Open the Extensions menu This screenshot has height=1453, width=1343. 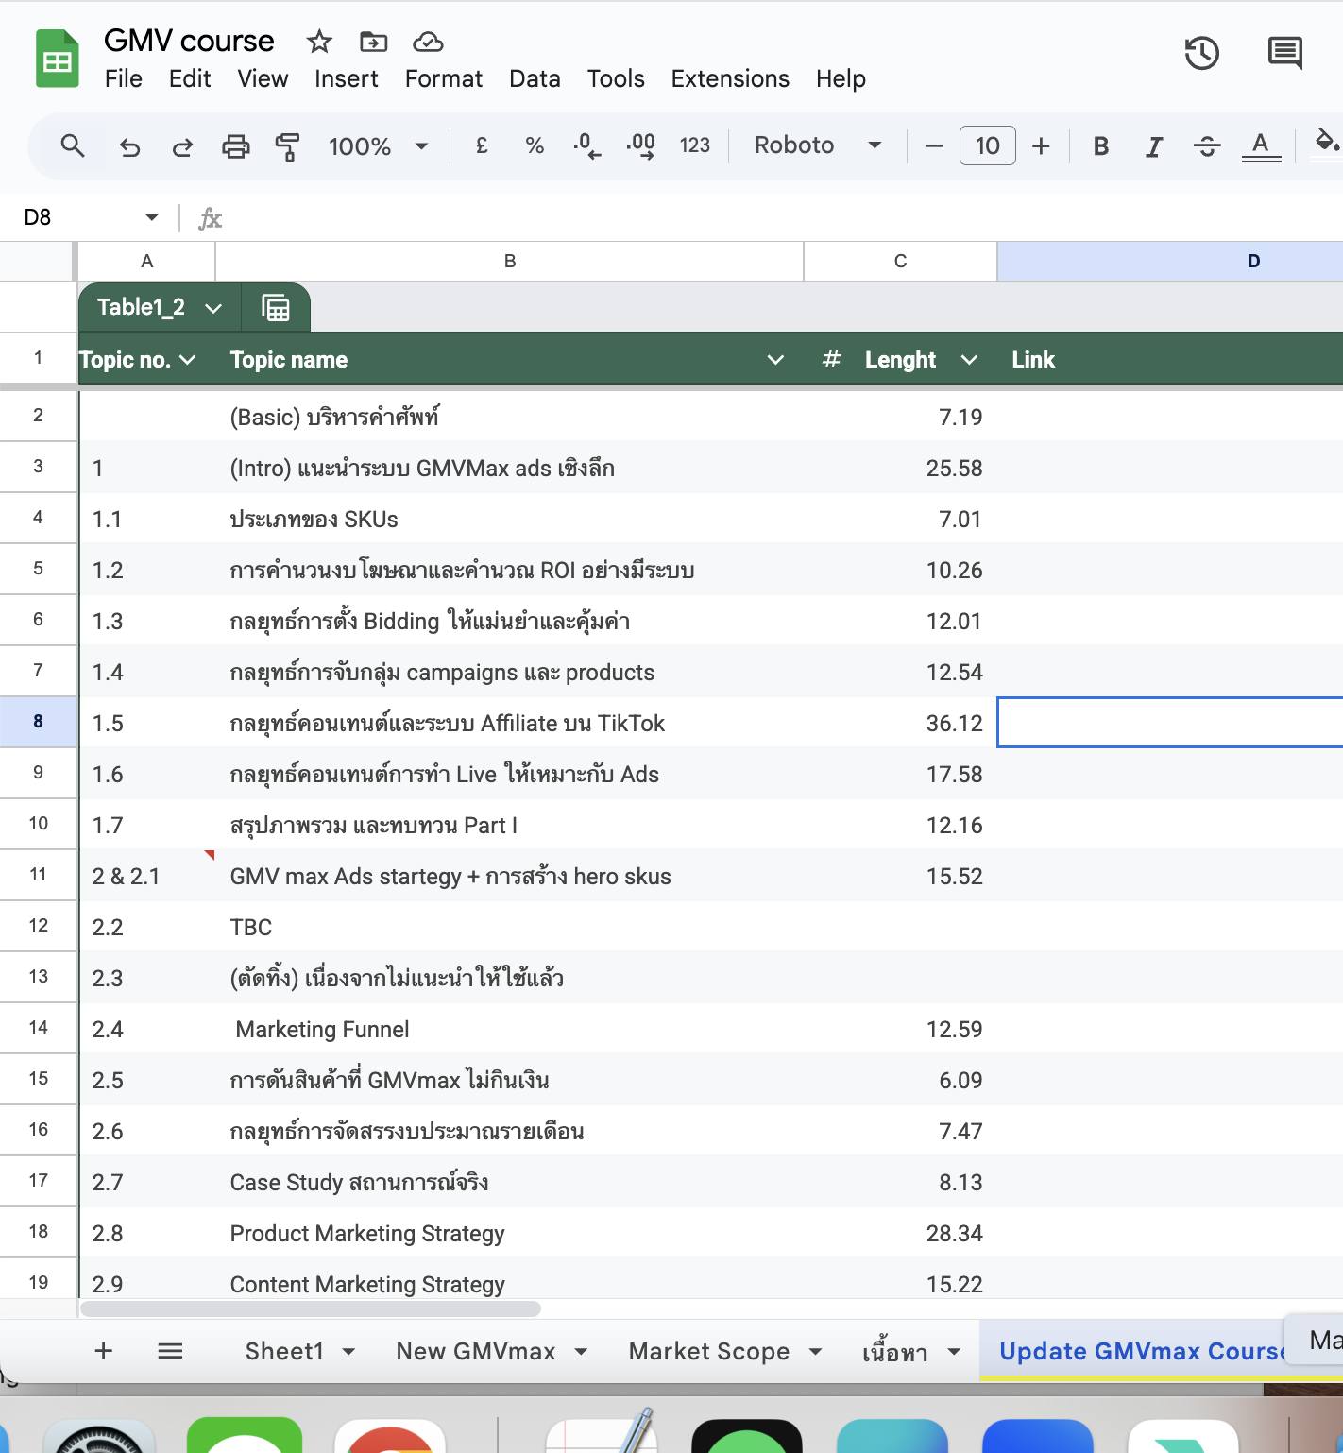(x=730, y=78)
